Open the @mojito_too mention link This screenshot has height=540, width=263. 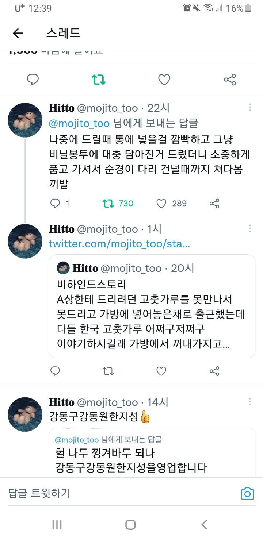pos(79,123)
